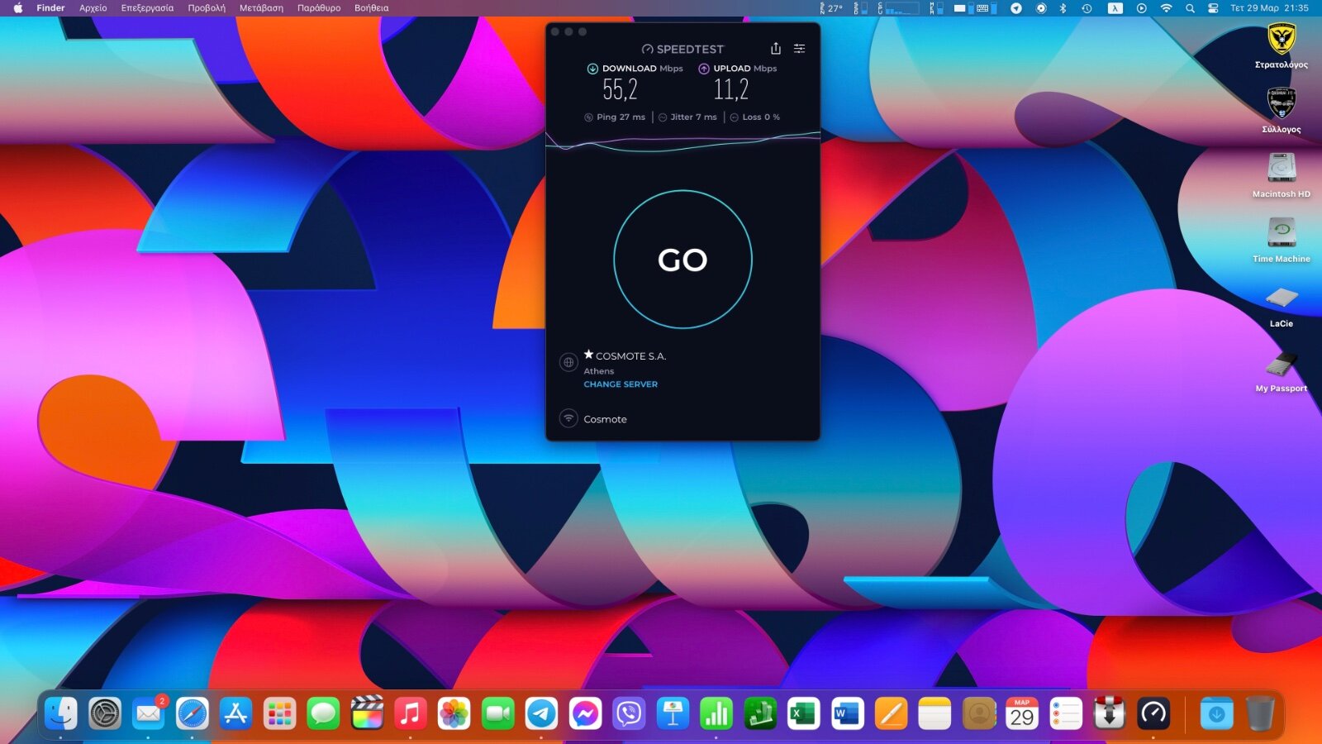
Task: Start the speed test with GO
Action: click(x=682, y=260)
